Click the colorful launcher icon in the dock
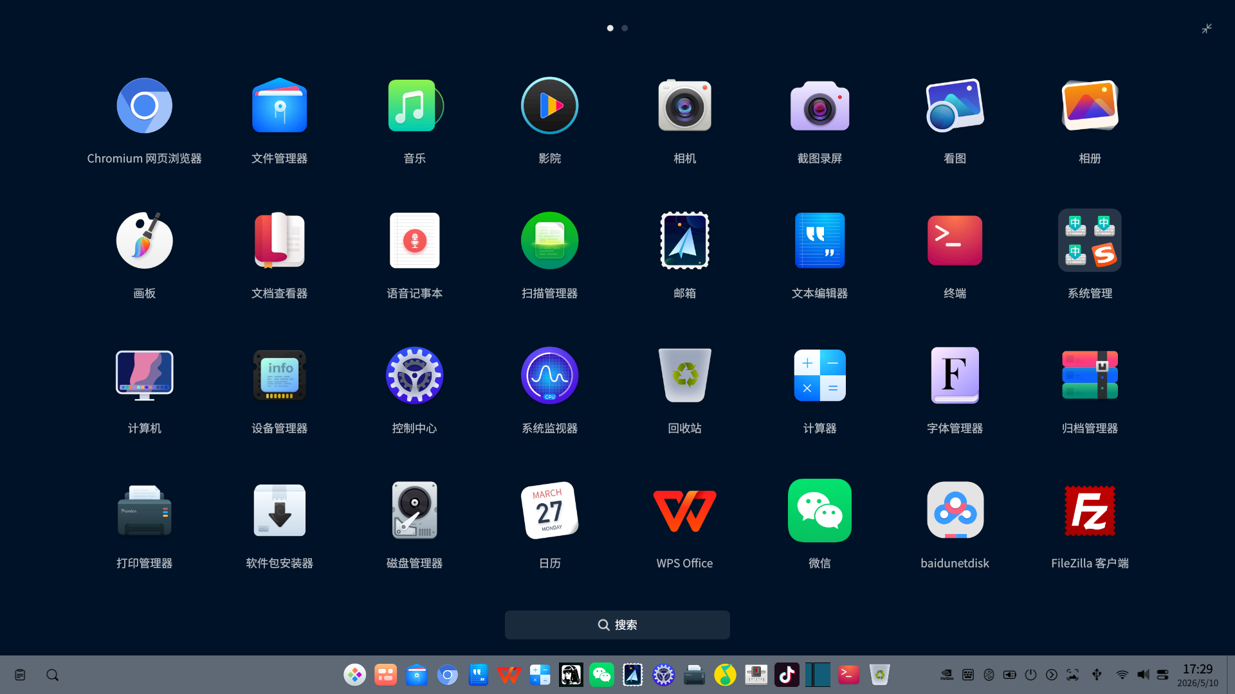 click(x=354, y=675)
